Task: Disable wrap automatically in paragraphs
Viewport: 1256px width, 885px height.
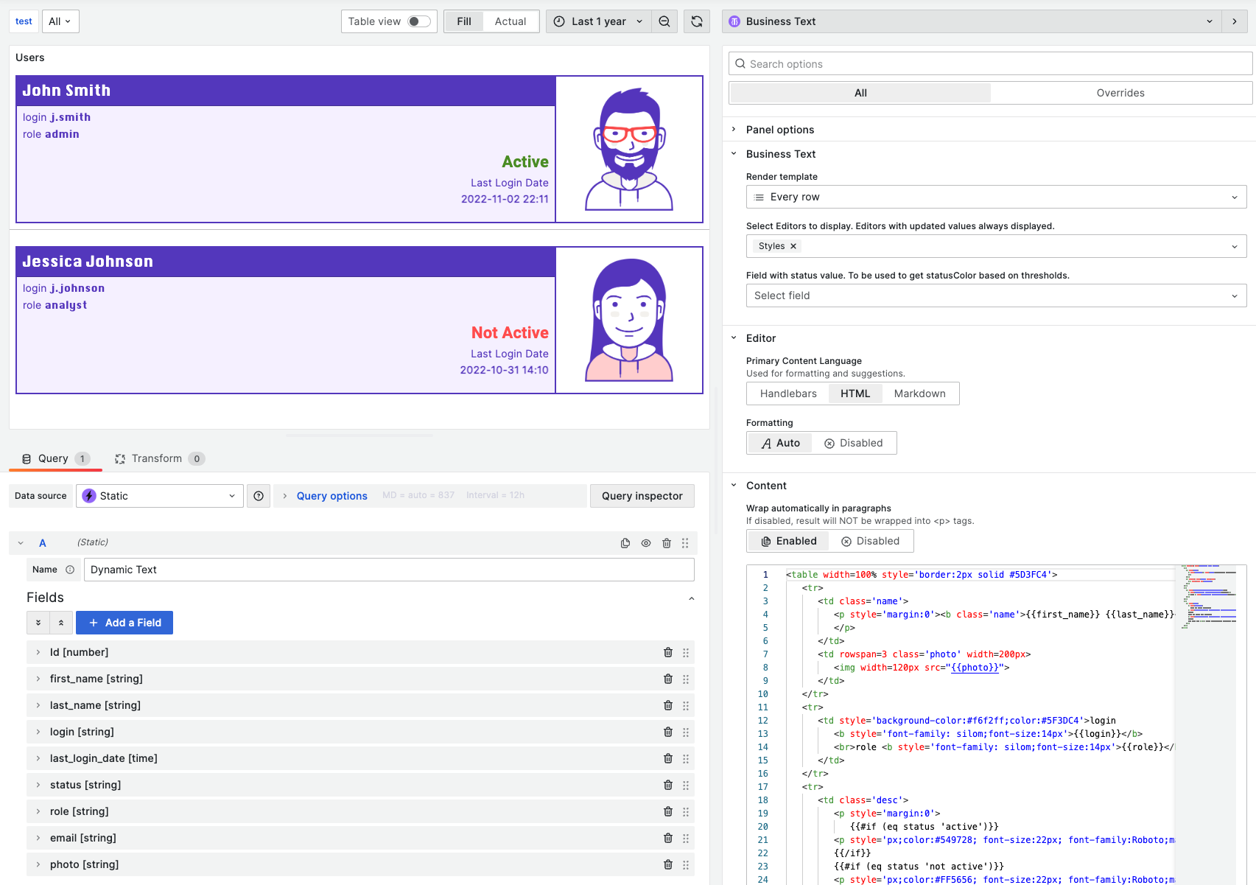Action: 871,541
